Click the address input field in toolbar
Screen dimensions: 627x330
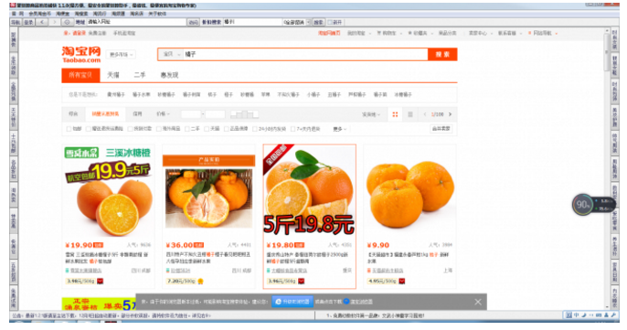click(136, 23)
